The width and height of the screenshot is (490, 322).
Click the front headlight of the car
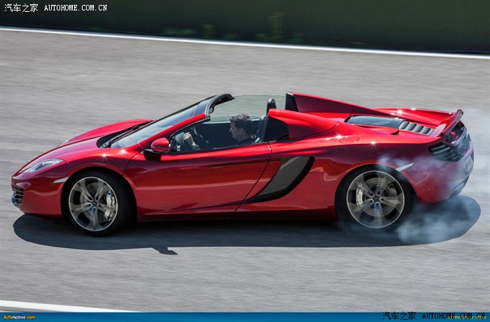(42, 166)
